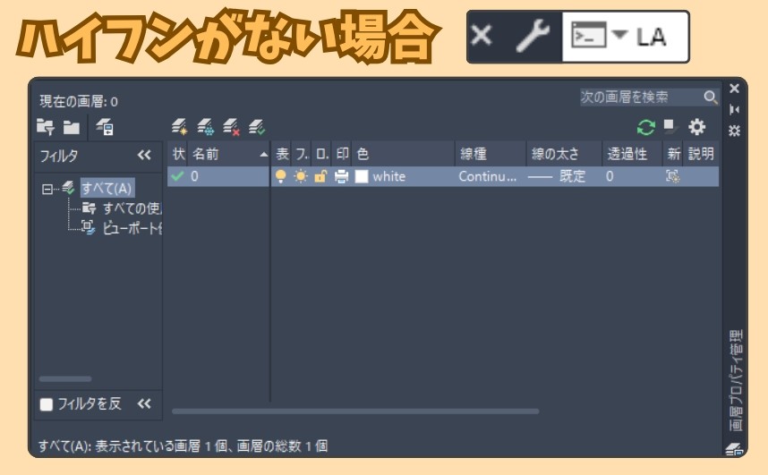Click the filter panel horizontal scrollbar
This screenshot has width=768, height=475.
65,379
